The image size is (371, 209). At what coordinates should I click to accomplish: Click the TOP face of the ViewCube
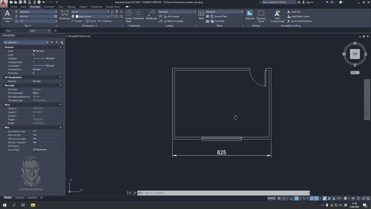point(355,54)
